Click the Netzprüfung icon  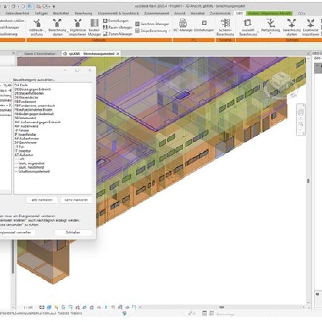click(x=270, y=25)
